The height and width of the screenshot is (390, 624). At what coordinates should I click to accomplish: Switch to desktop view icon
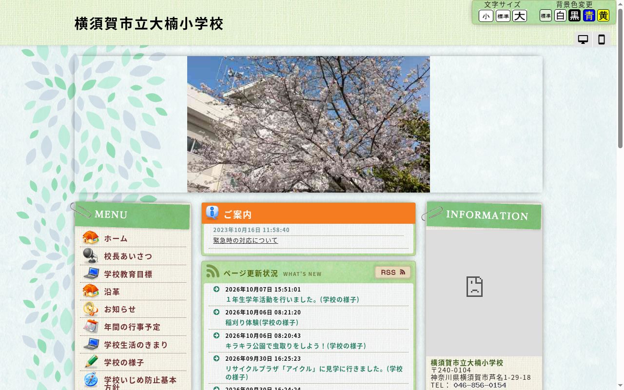pyautogui.click(x=583, y=39)
